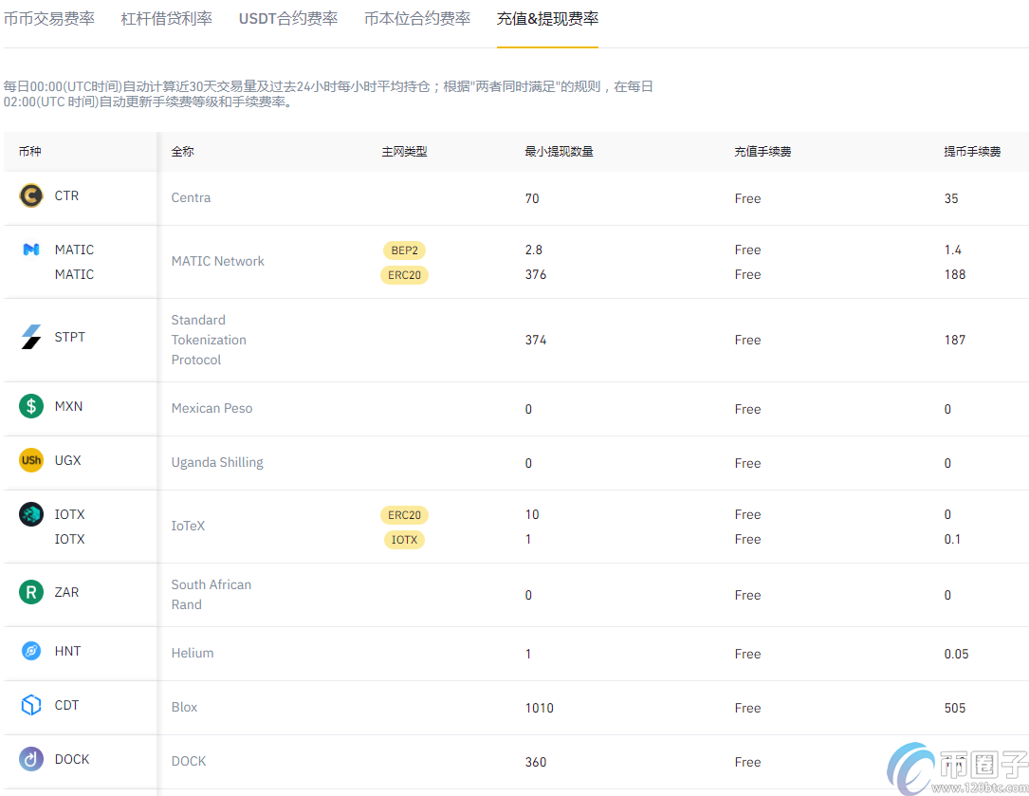Click the DOCK coin icon
The height and width of the screenshot is (796, 1029).
(x=31, y=759)
